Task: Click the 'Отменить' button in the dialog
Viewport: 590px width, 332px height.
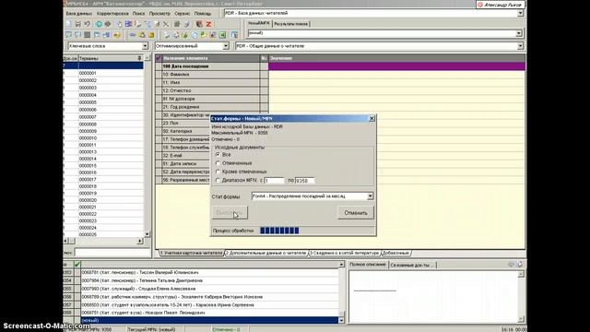Action: 356,213
